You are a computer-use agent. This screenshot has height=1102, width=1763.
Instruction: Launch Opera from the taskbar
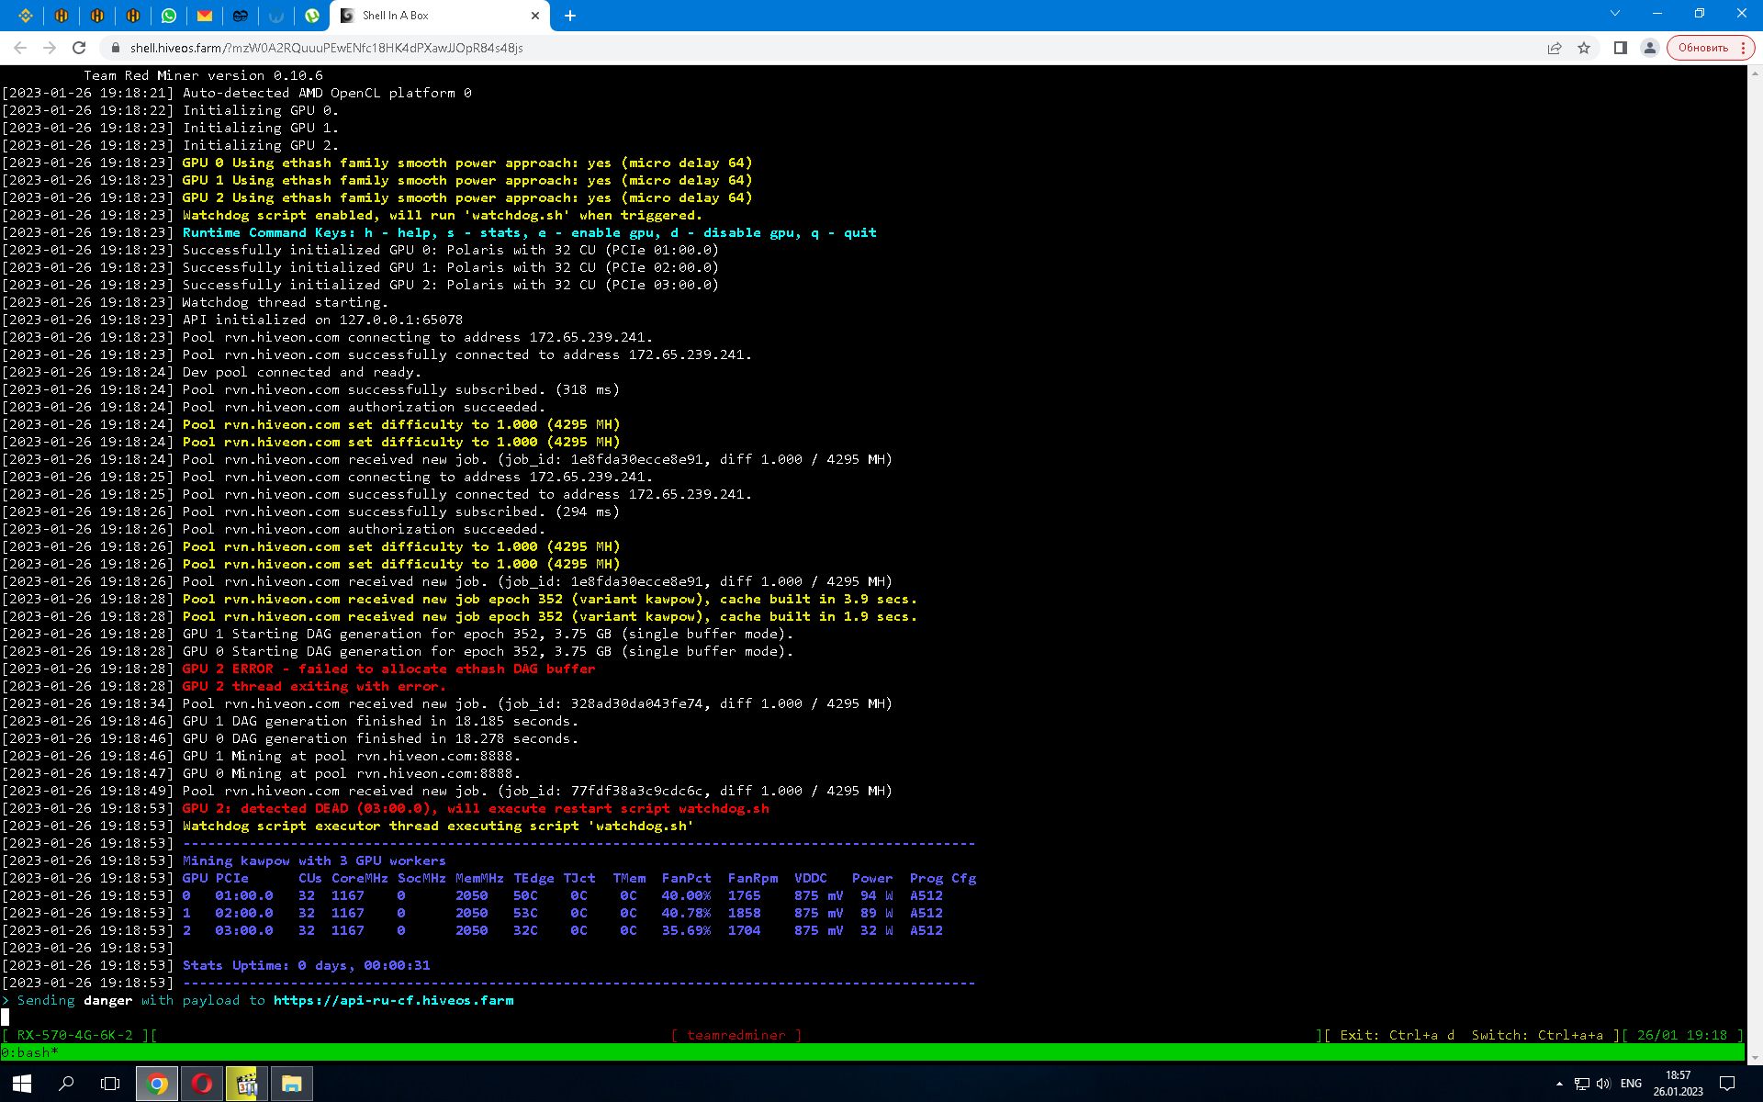(202, 1084)
